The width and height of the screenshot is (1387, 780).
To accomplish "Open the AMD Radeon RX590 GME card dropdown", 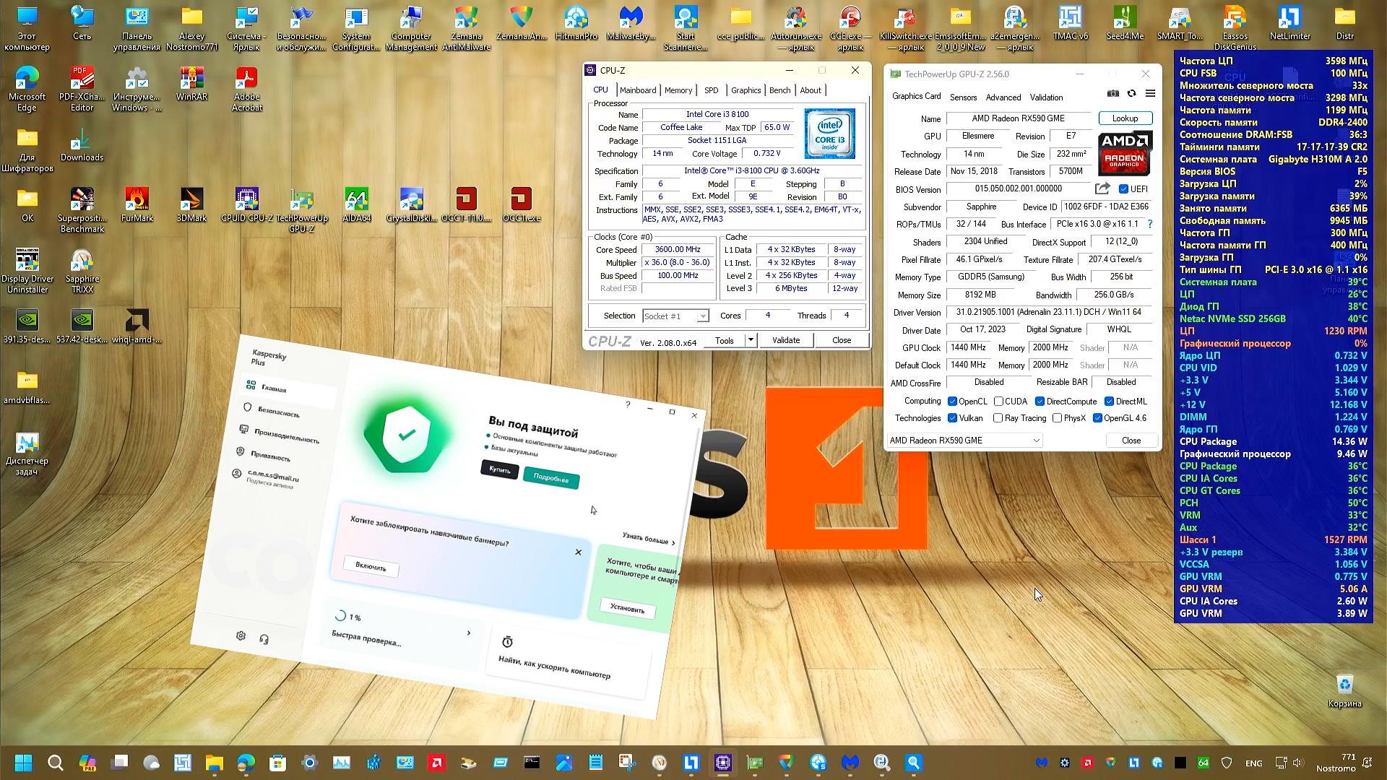I will 1036,441.
